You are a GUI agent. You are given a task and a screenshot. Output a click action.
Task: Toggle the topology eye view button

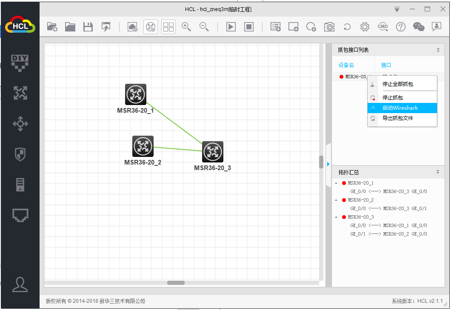[151, 27]
